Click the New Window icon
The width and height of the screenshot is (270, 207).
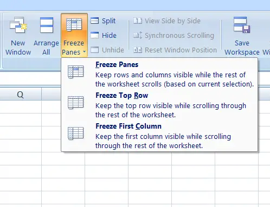pyautogui.click(x=18, y=25)
